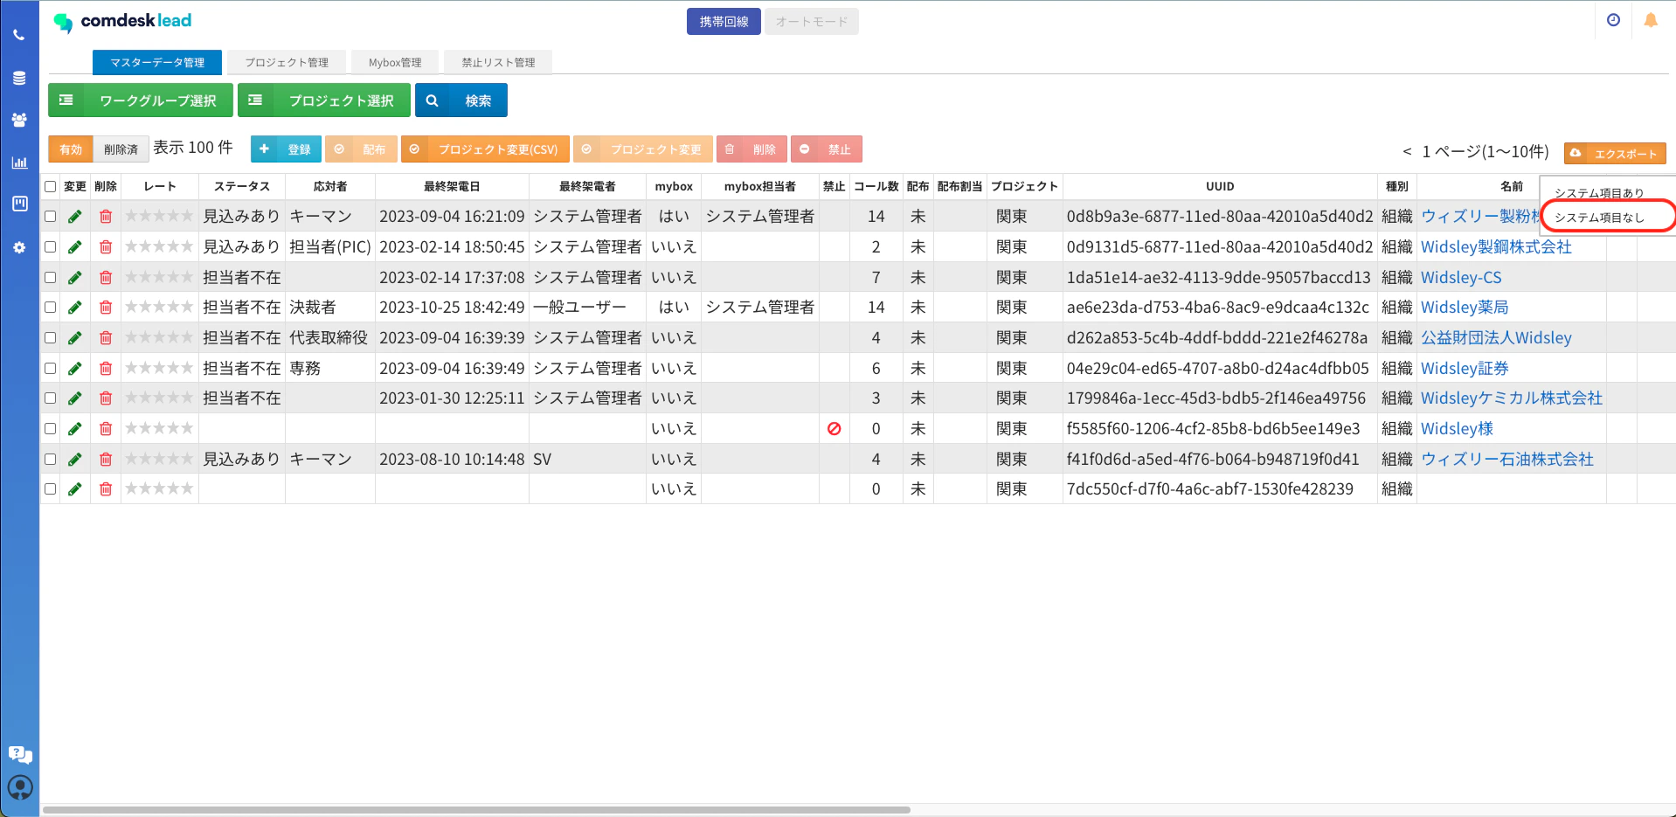Delete the row with UUID 7dc550cf
Image resolution: width=1676 pixels, height=817 pixels.
point(106,489)
